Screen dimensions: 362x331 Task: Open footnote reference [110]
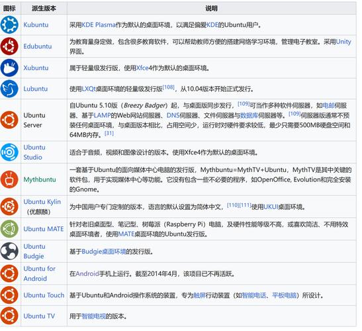pyautogui.click(x=233, y=205)
